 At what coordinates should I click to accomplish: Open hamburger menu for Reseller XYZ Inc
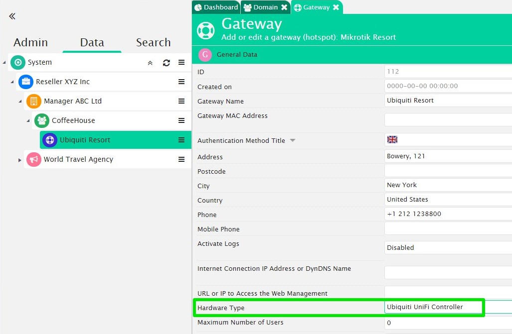[181, 82]
